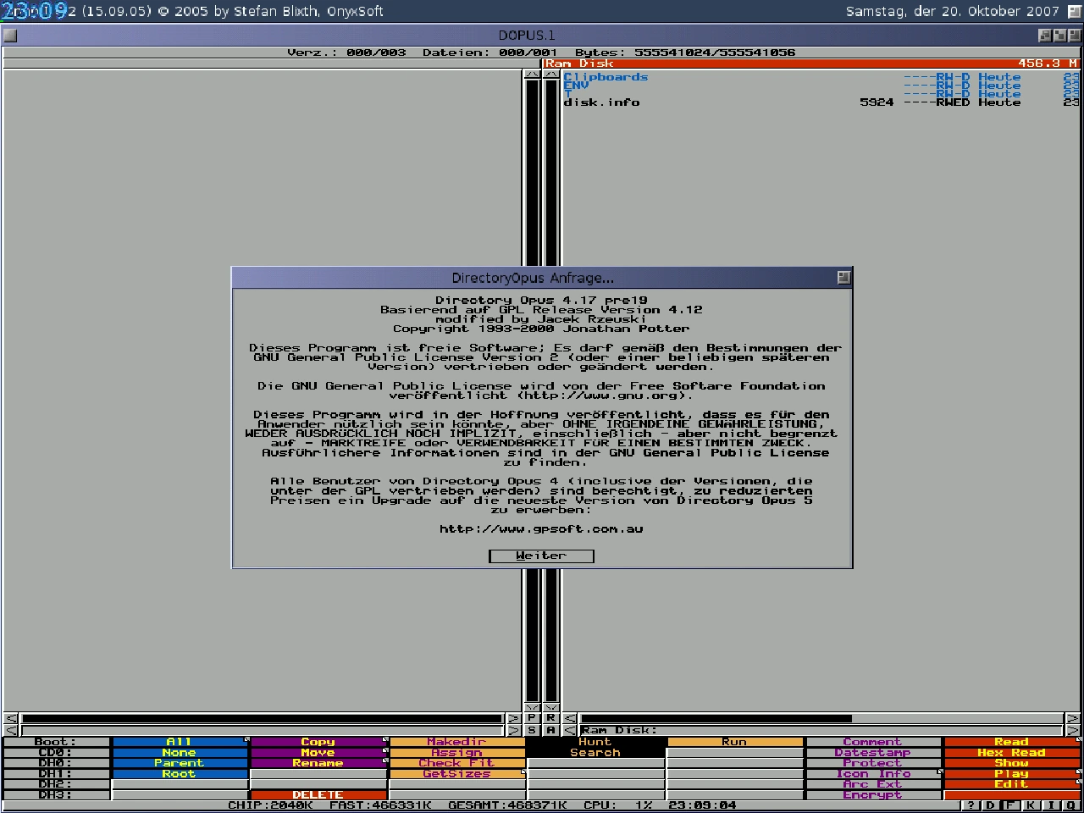Viewport: 1084px width, 813px height.
Task: Click the Read button
Action: click(x=1012, y=742)
